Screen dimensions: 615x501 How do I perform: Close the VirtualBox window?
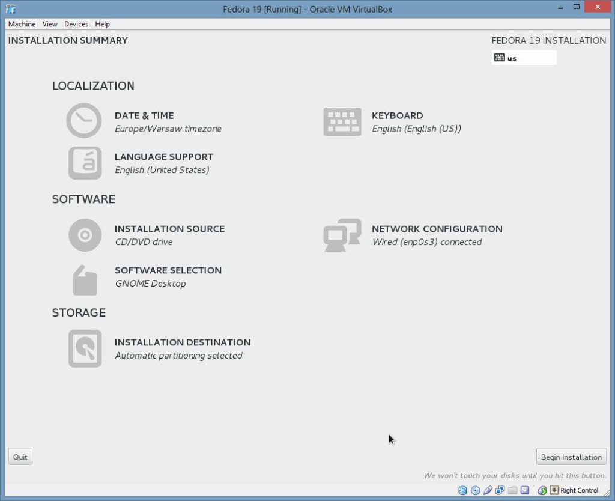[598, 7]
